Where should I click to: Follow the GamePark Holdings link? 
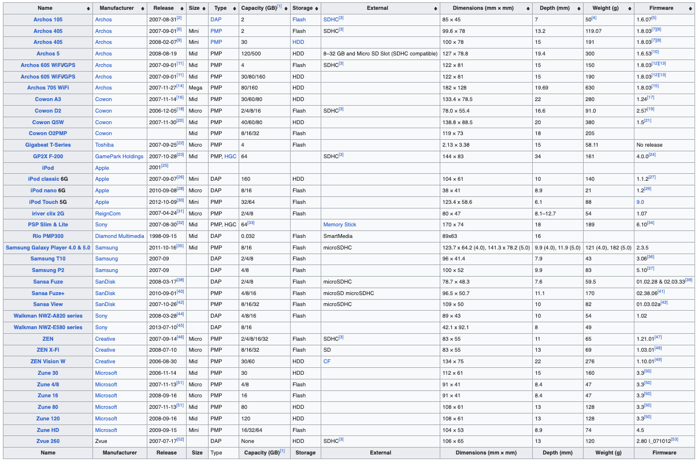120,157
